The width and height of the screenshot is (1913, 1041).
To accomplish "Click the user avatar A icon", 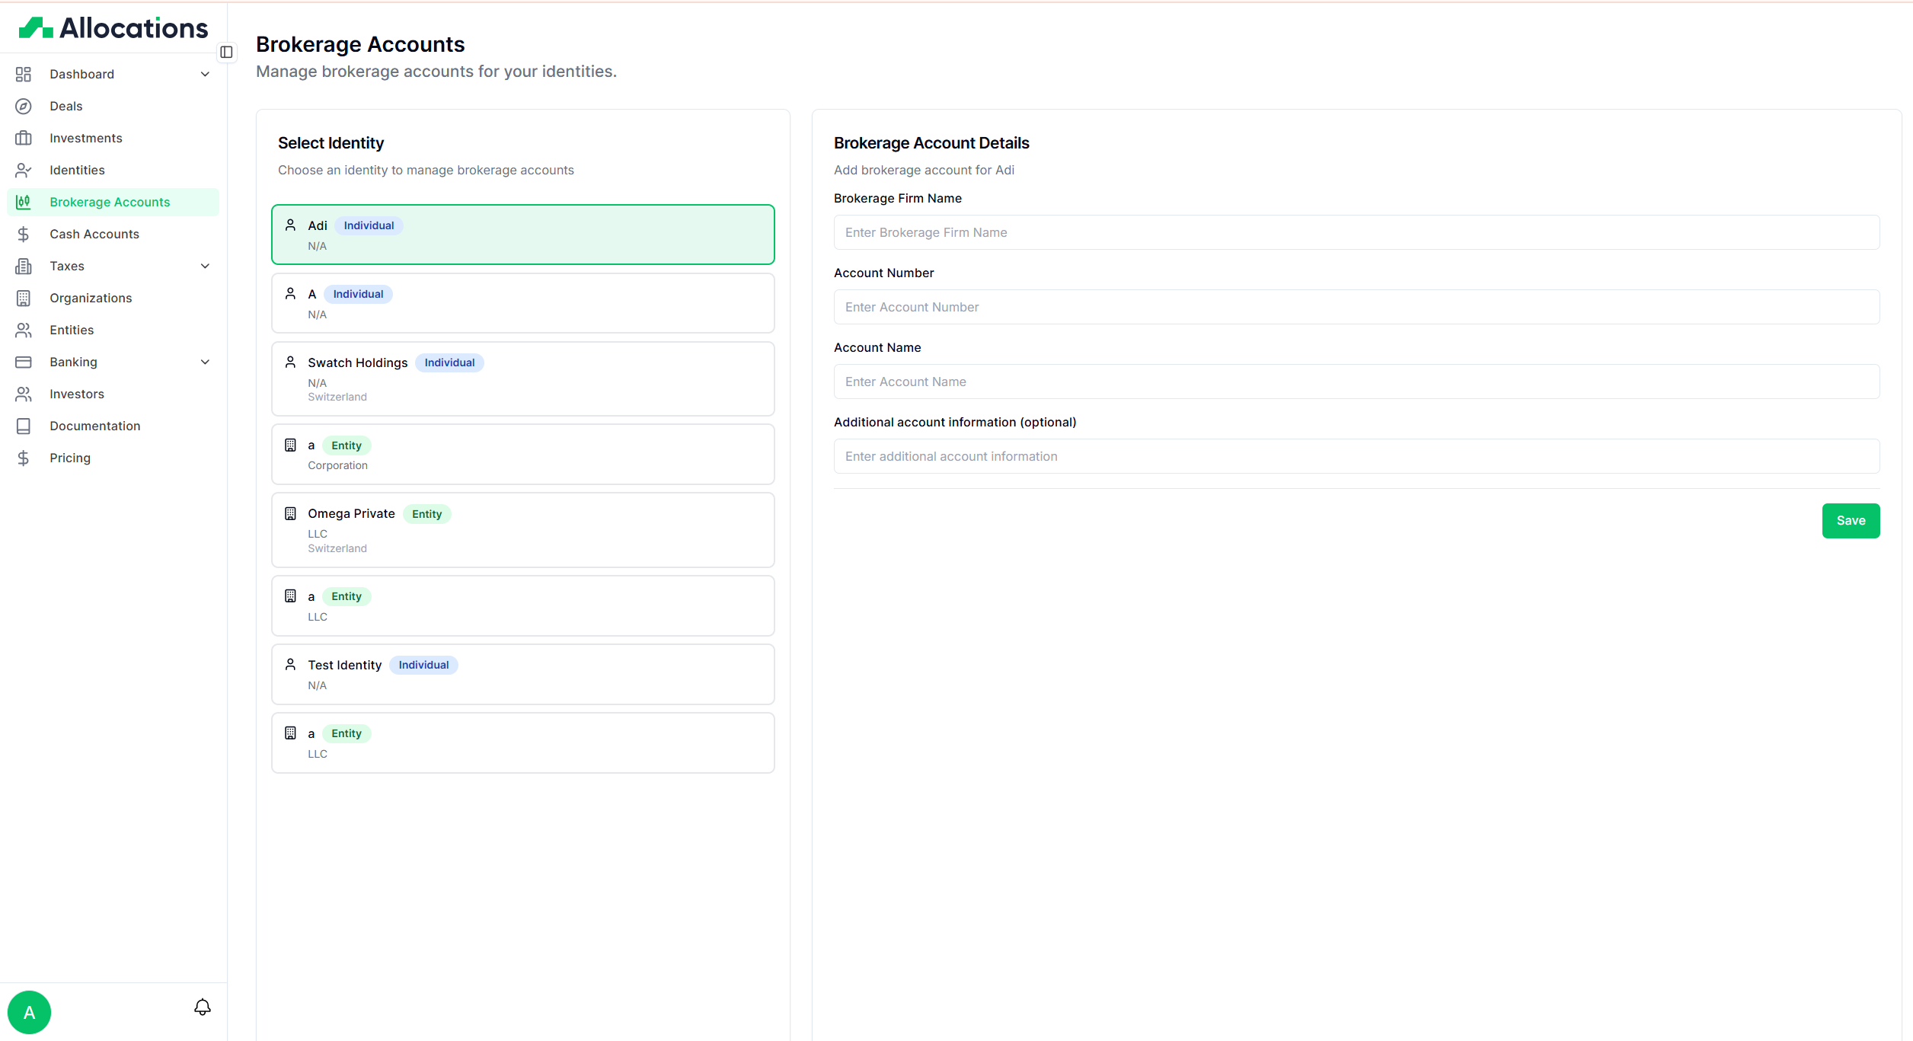I will point(29,1012).
